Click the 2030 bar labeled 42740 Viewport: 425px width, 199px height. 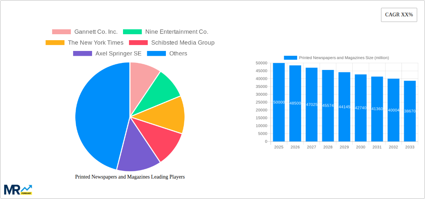tap(361, 108)
